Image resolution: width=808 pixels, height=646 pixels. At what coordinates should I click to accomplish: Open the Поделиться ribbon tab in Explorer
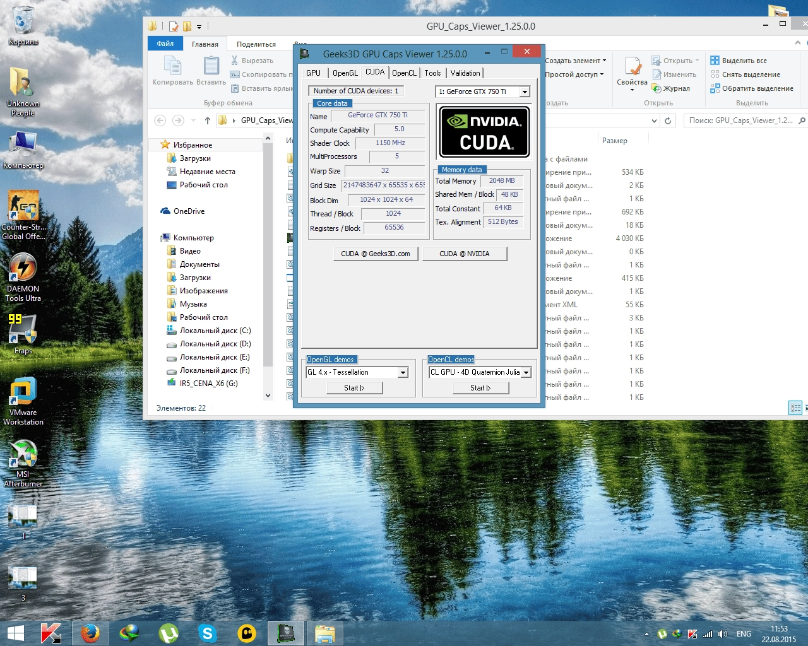coord(256,44)
